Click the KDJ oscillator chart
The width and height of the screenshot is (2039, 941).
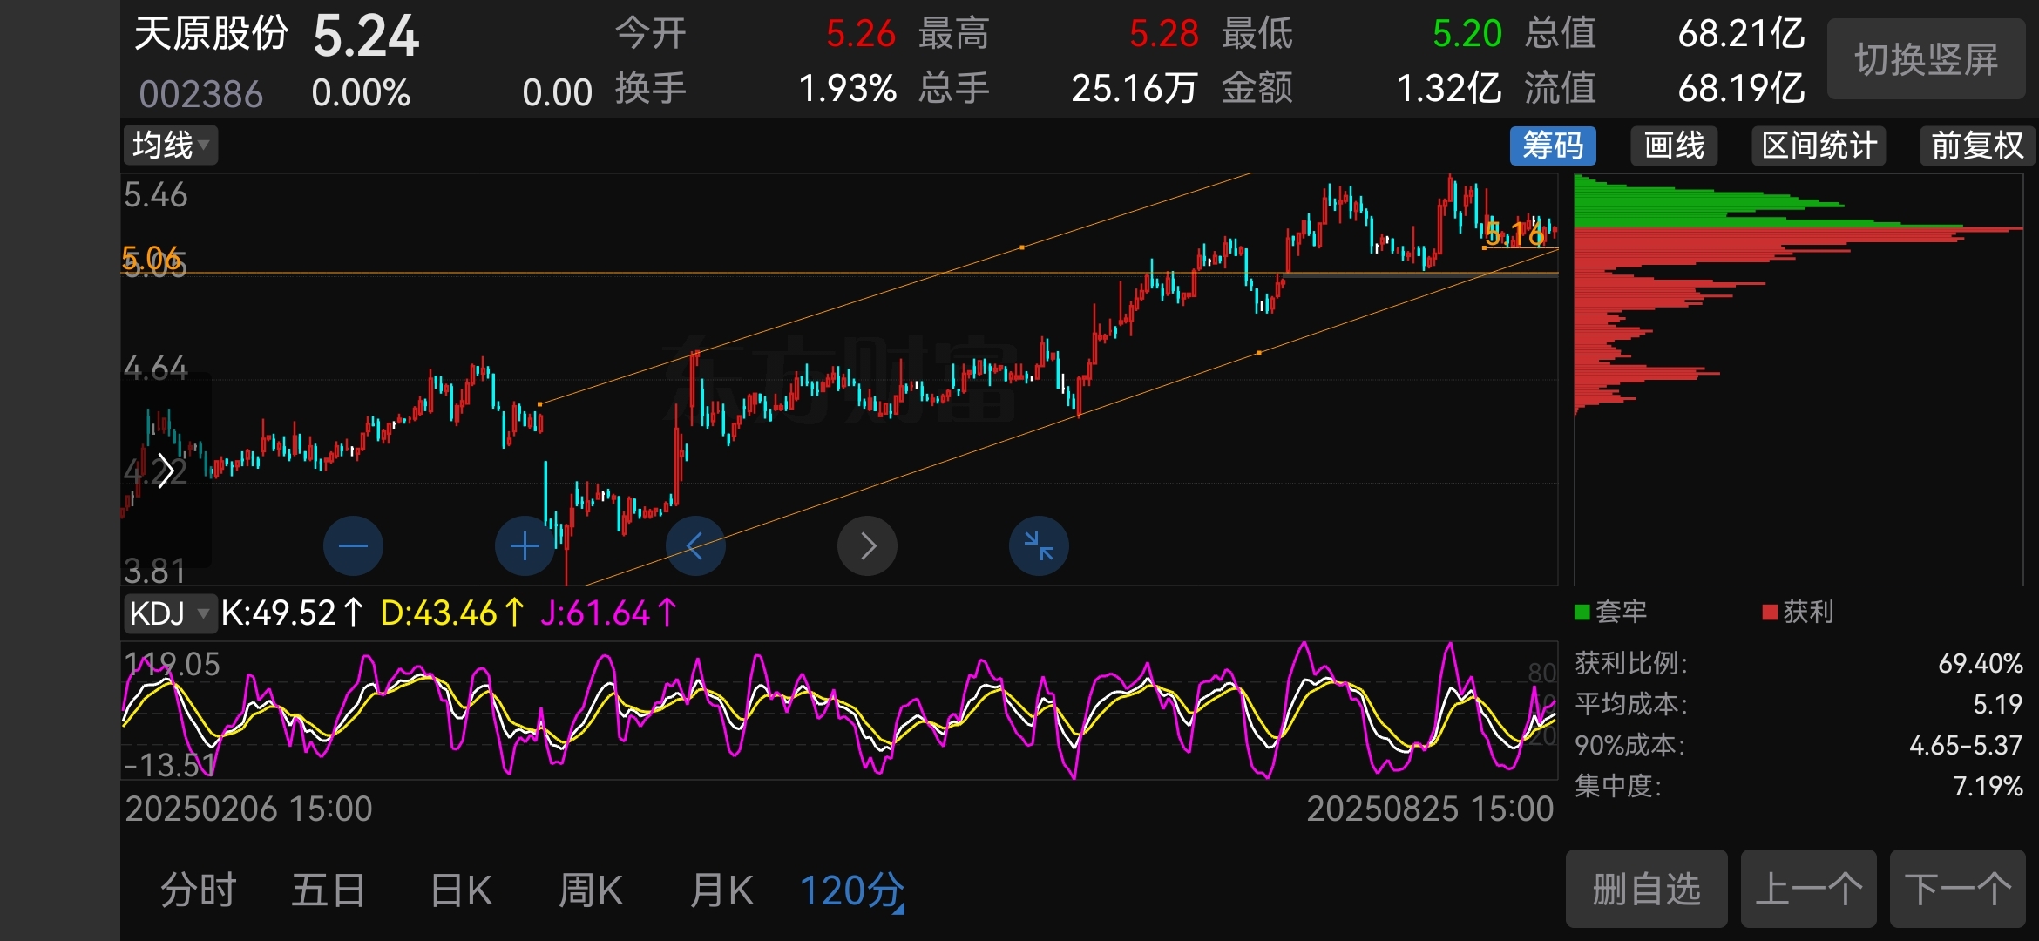(x=839, y=710)
